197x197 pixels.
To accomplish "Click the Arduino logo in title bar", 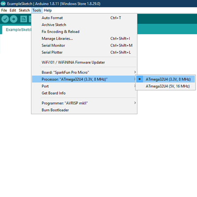I will (x=3, y=3).
